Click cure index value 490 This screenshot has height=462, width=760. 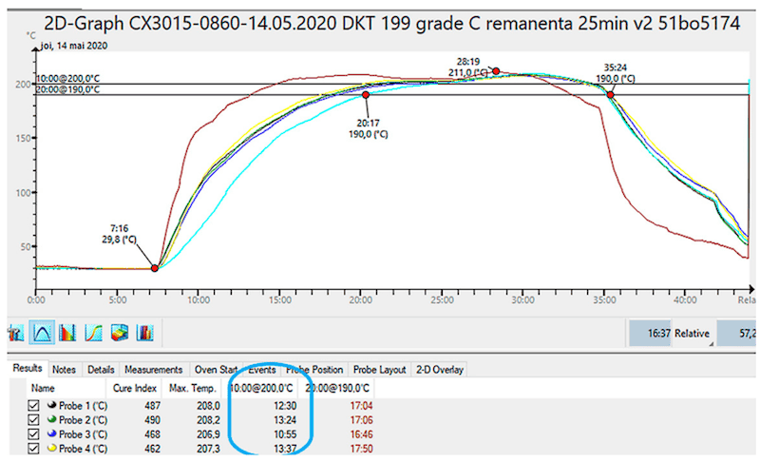tap(152, 420)
